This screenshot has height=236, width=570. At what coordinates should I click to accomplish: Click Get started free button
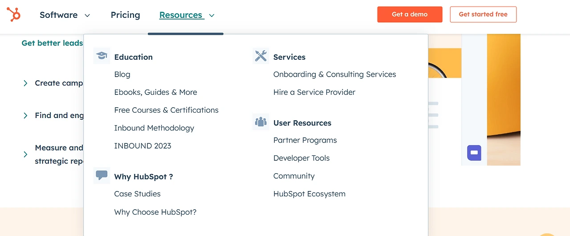tap(483, 14)
